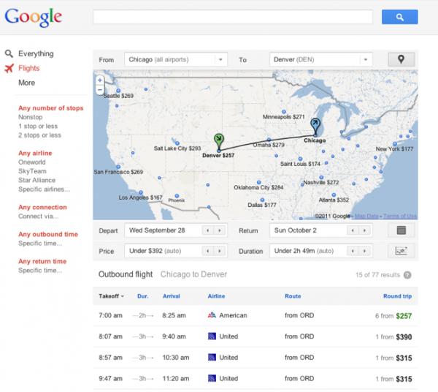Open the price graph chart button
Screen dimensions: 438x392
[x=401, y=251]
